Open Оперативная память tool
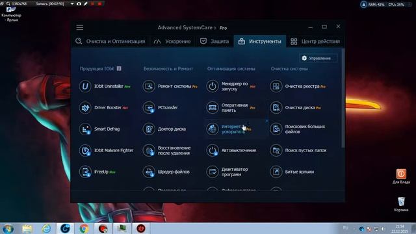The image size is (416, 234). pos(231,108)
